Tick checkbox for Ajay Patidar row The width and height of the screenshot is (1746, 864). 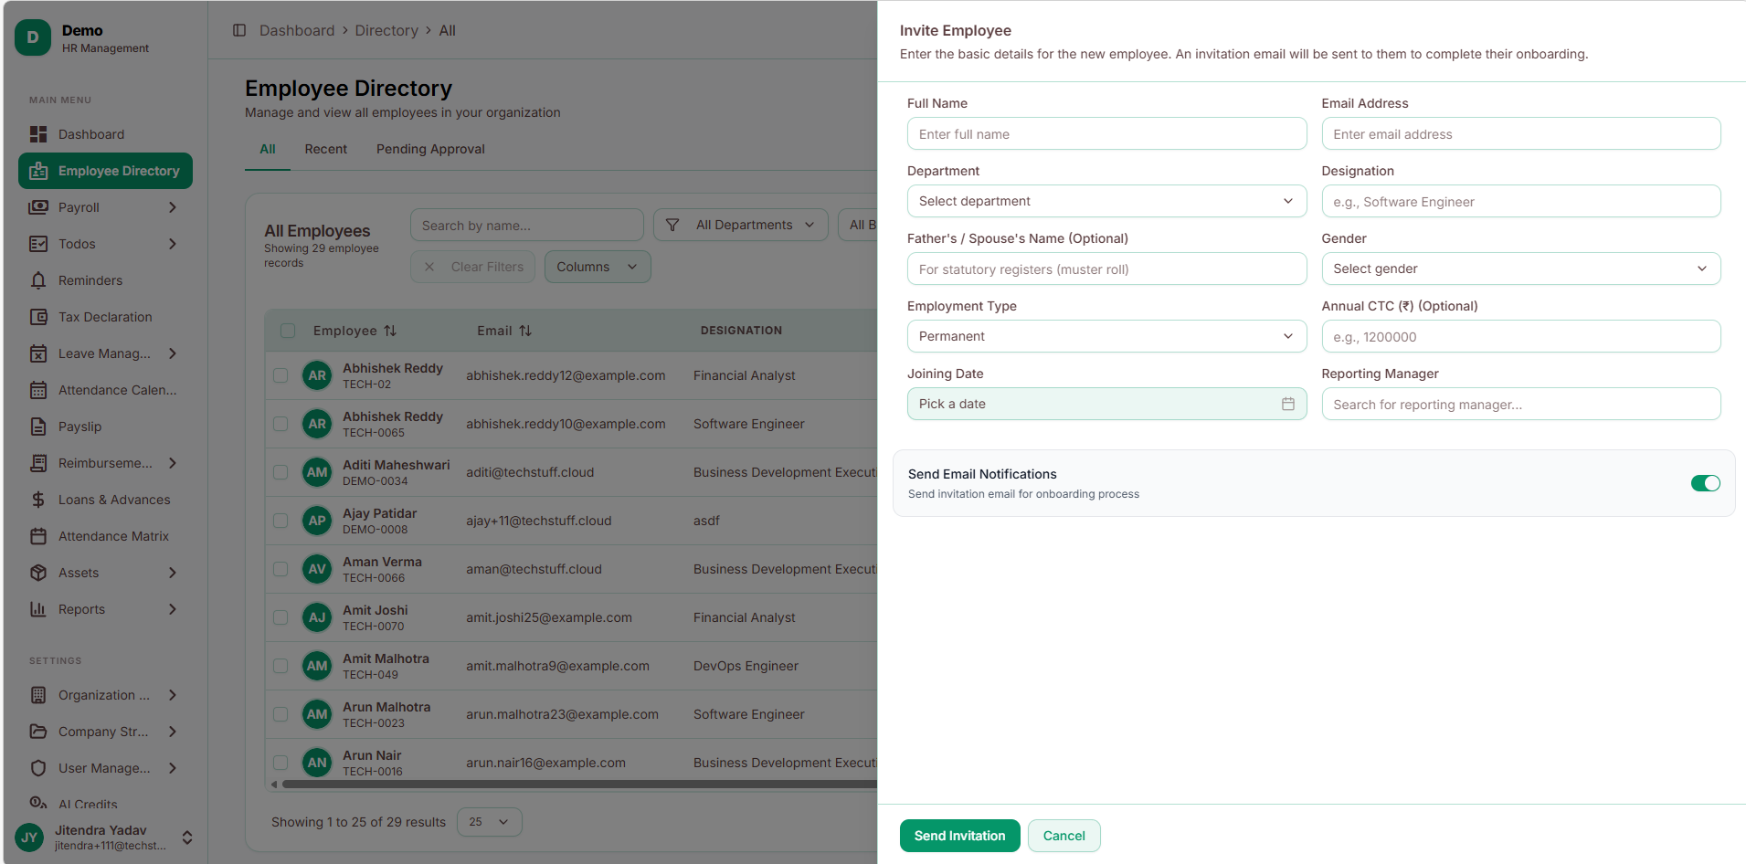pos(280,521)
